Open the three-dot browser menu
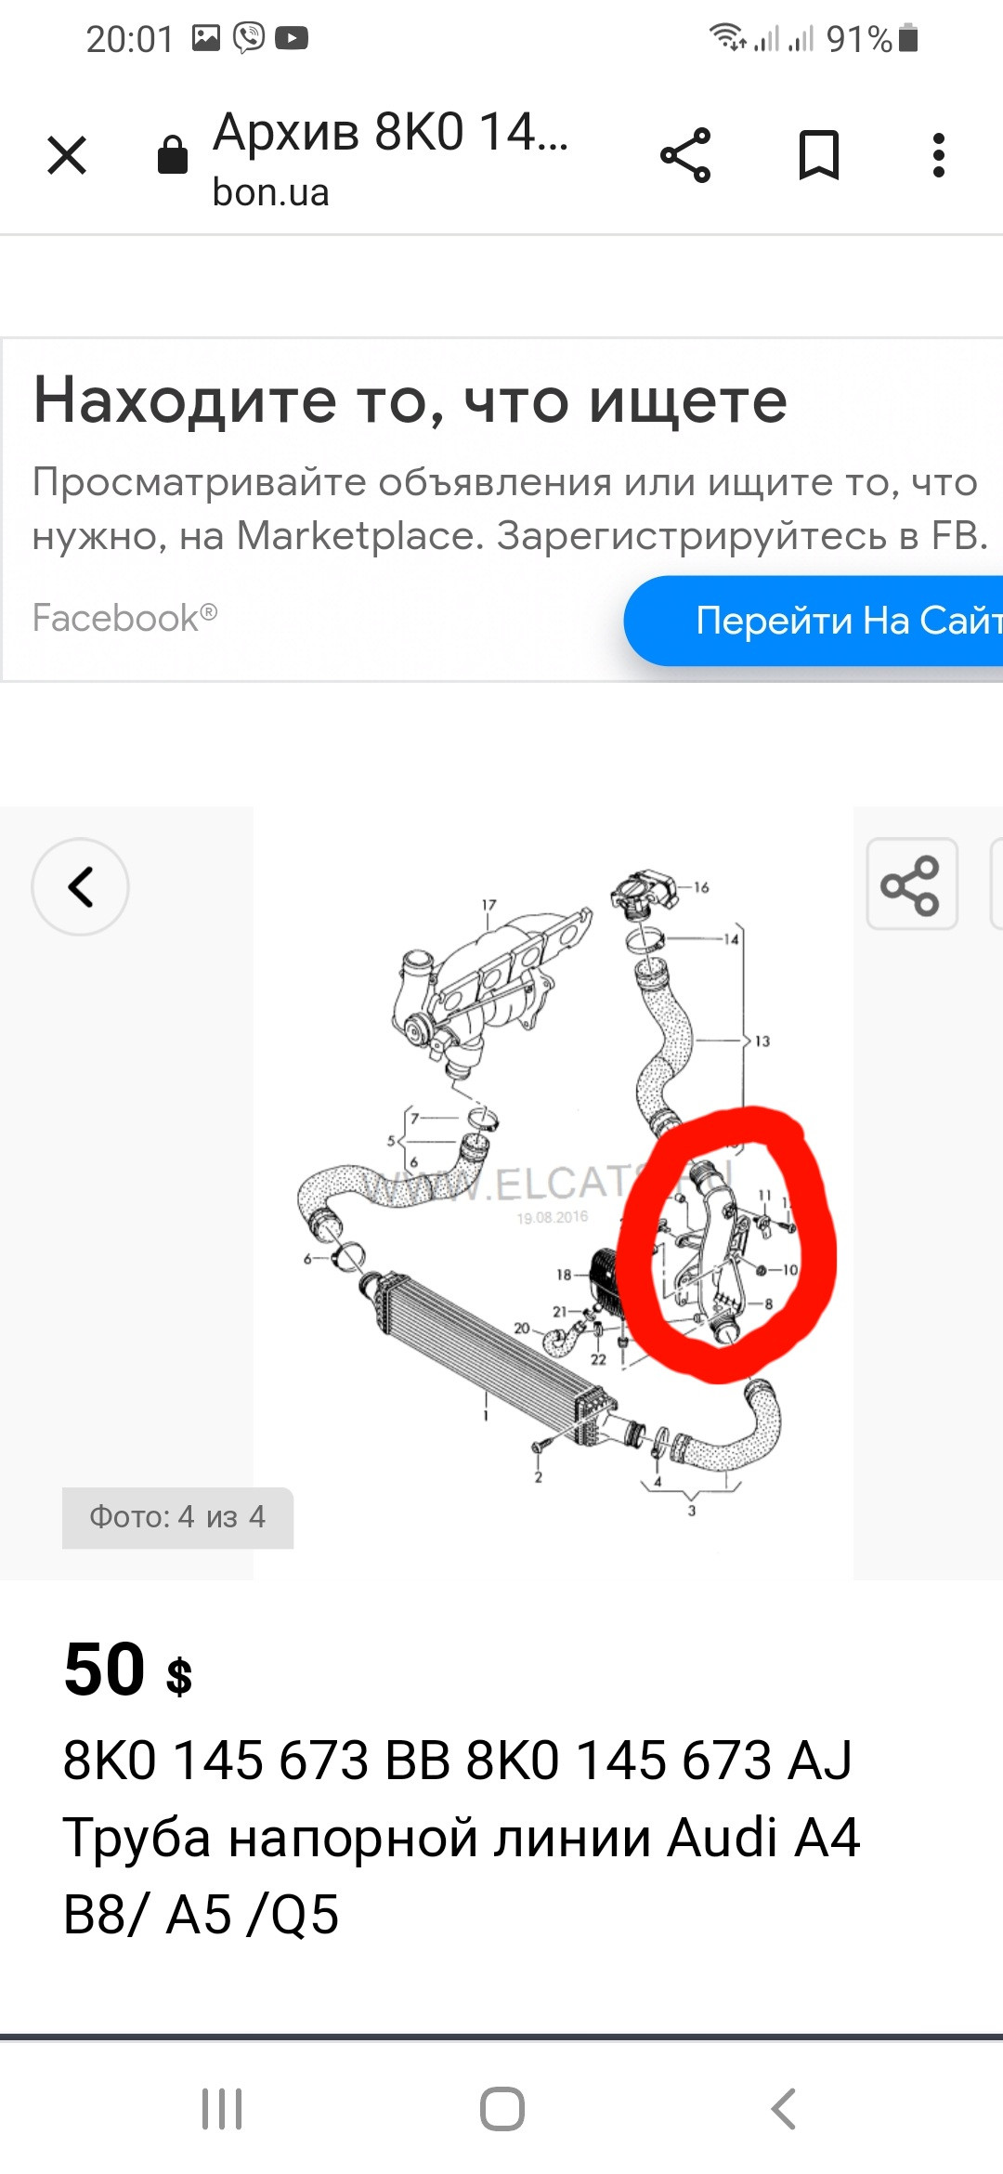Screen dimensions: 1003x2174 click(939, 155)
